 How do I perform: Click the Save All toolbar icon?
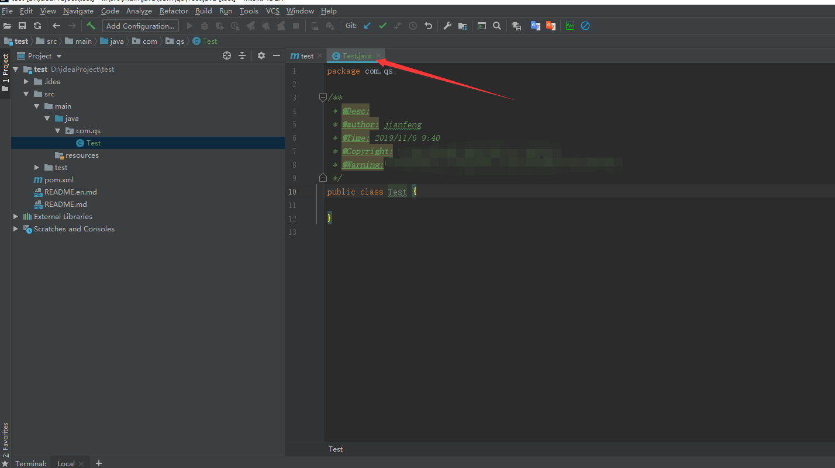[22, 26]
